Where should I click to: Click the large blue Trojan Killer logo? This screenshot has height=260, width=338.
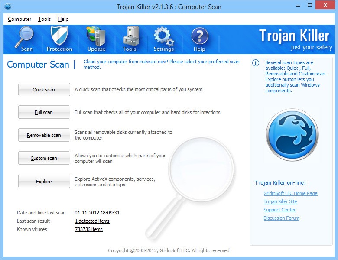tap(292, 135)
